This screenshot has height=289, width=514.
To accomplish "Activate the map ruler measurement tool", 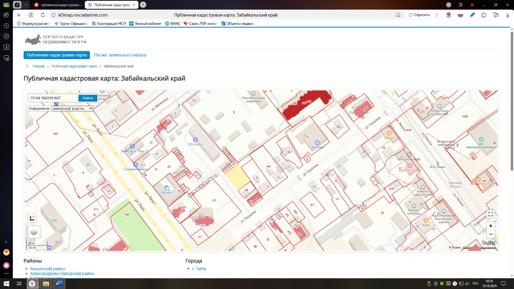I will click(32, 218).
